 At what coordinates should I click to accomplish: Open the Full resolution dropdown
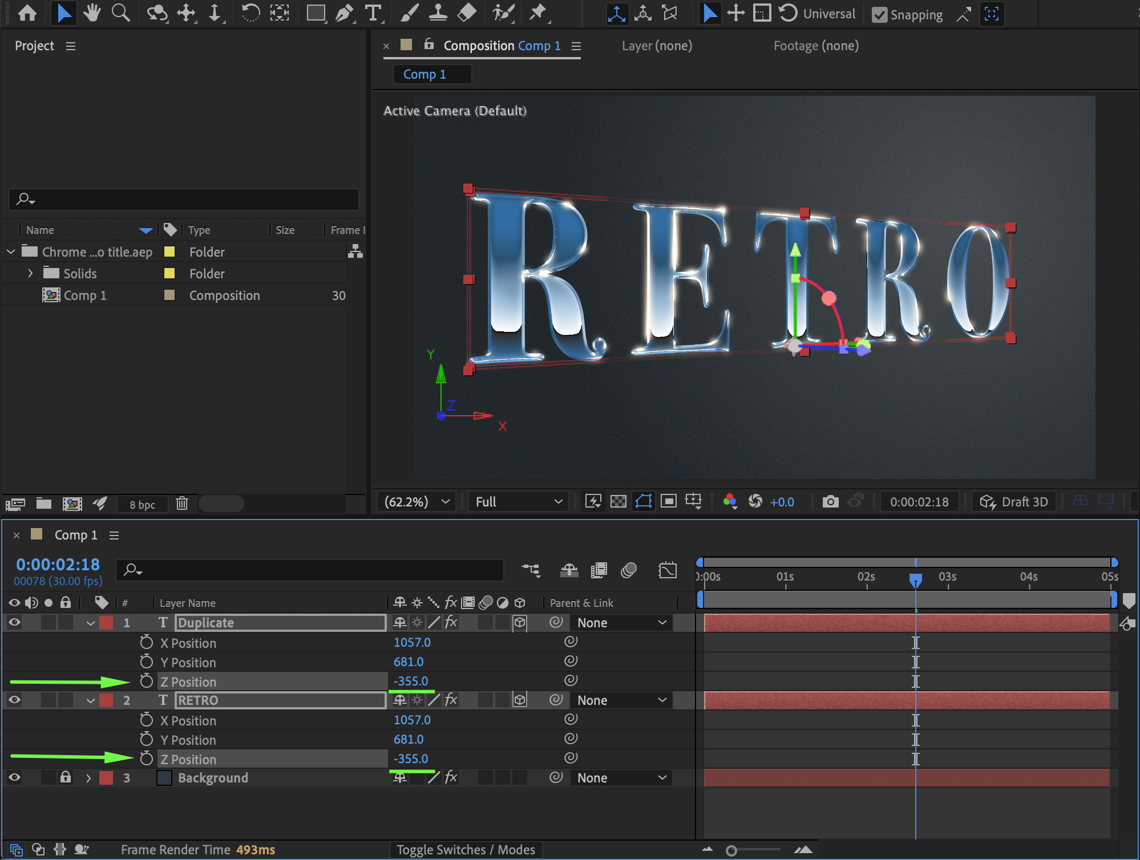point(518,502)
